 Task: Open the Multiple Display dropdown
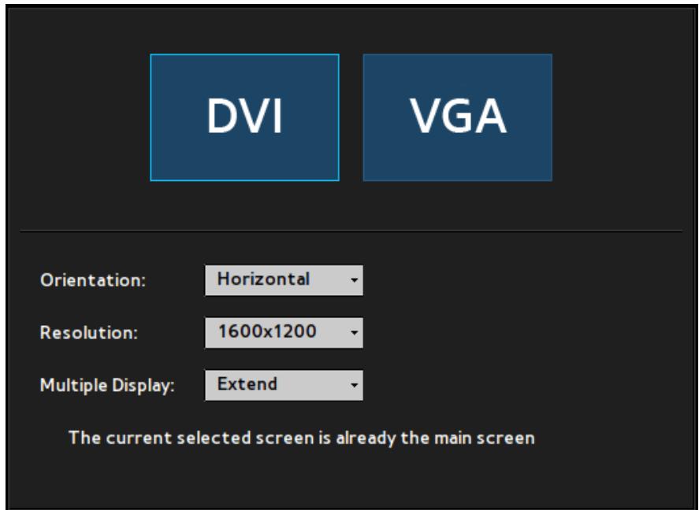(x=284, y=386)
